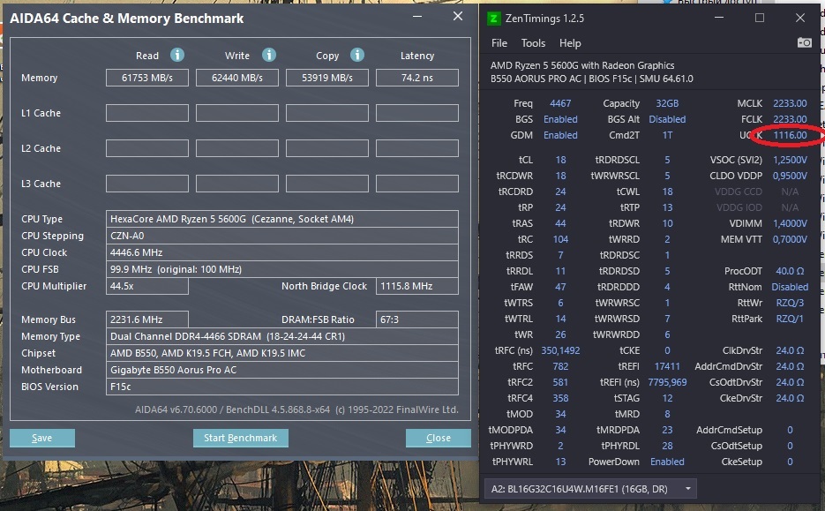Expand the memory module A2 dropdown
Screen dimensions: 825x511
tap(590, 489)
